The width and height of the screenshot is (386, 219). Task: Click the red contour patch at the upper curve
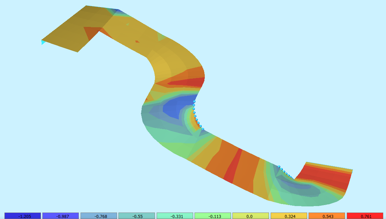coord(188,82)
